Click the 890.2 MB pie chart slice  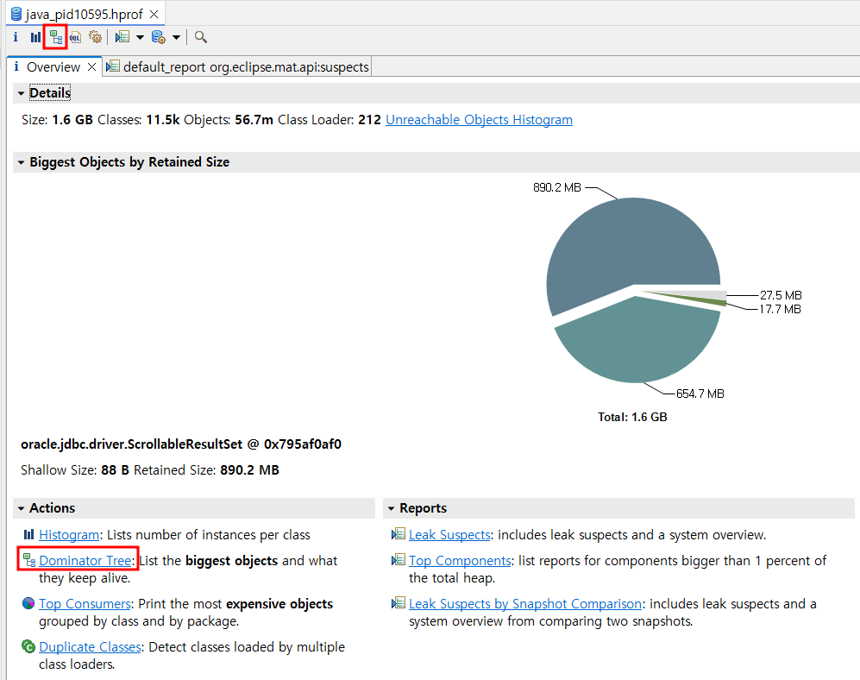pyautogui.click(x=621, y=242)
